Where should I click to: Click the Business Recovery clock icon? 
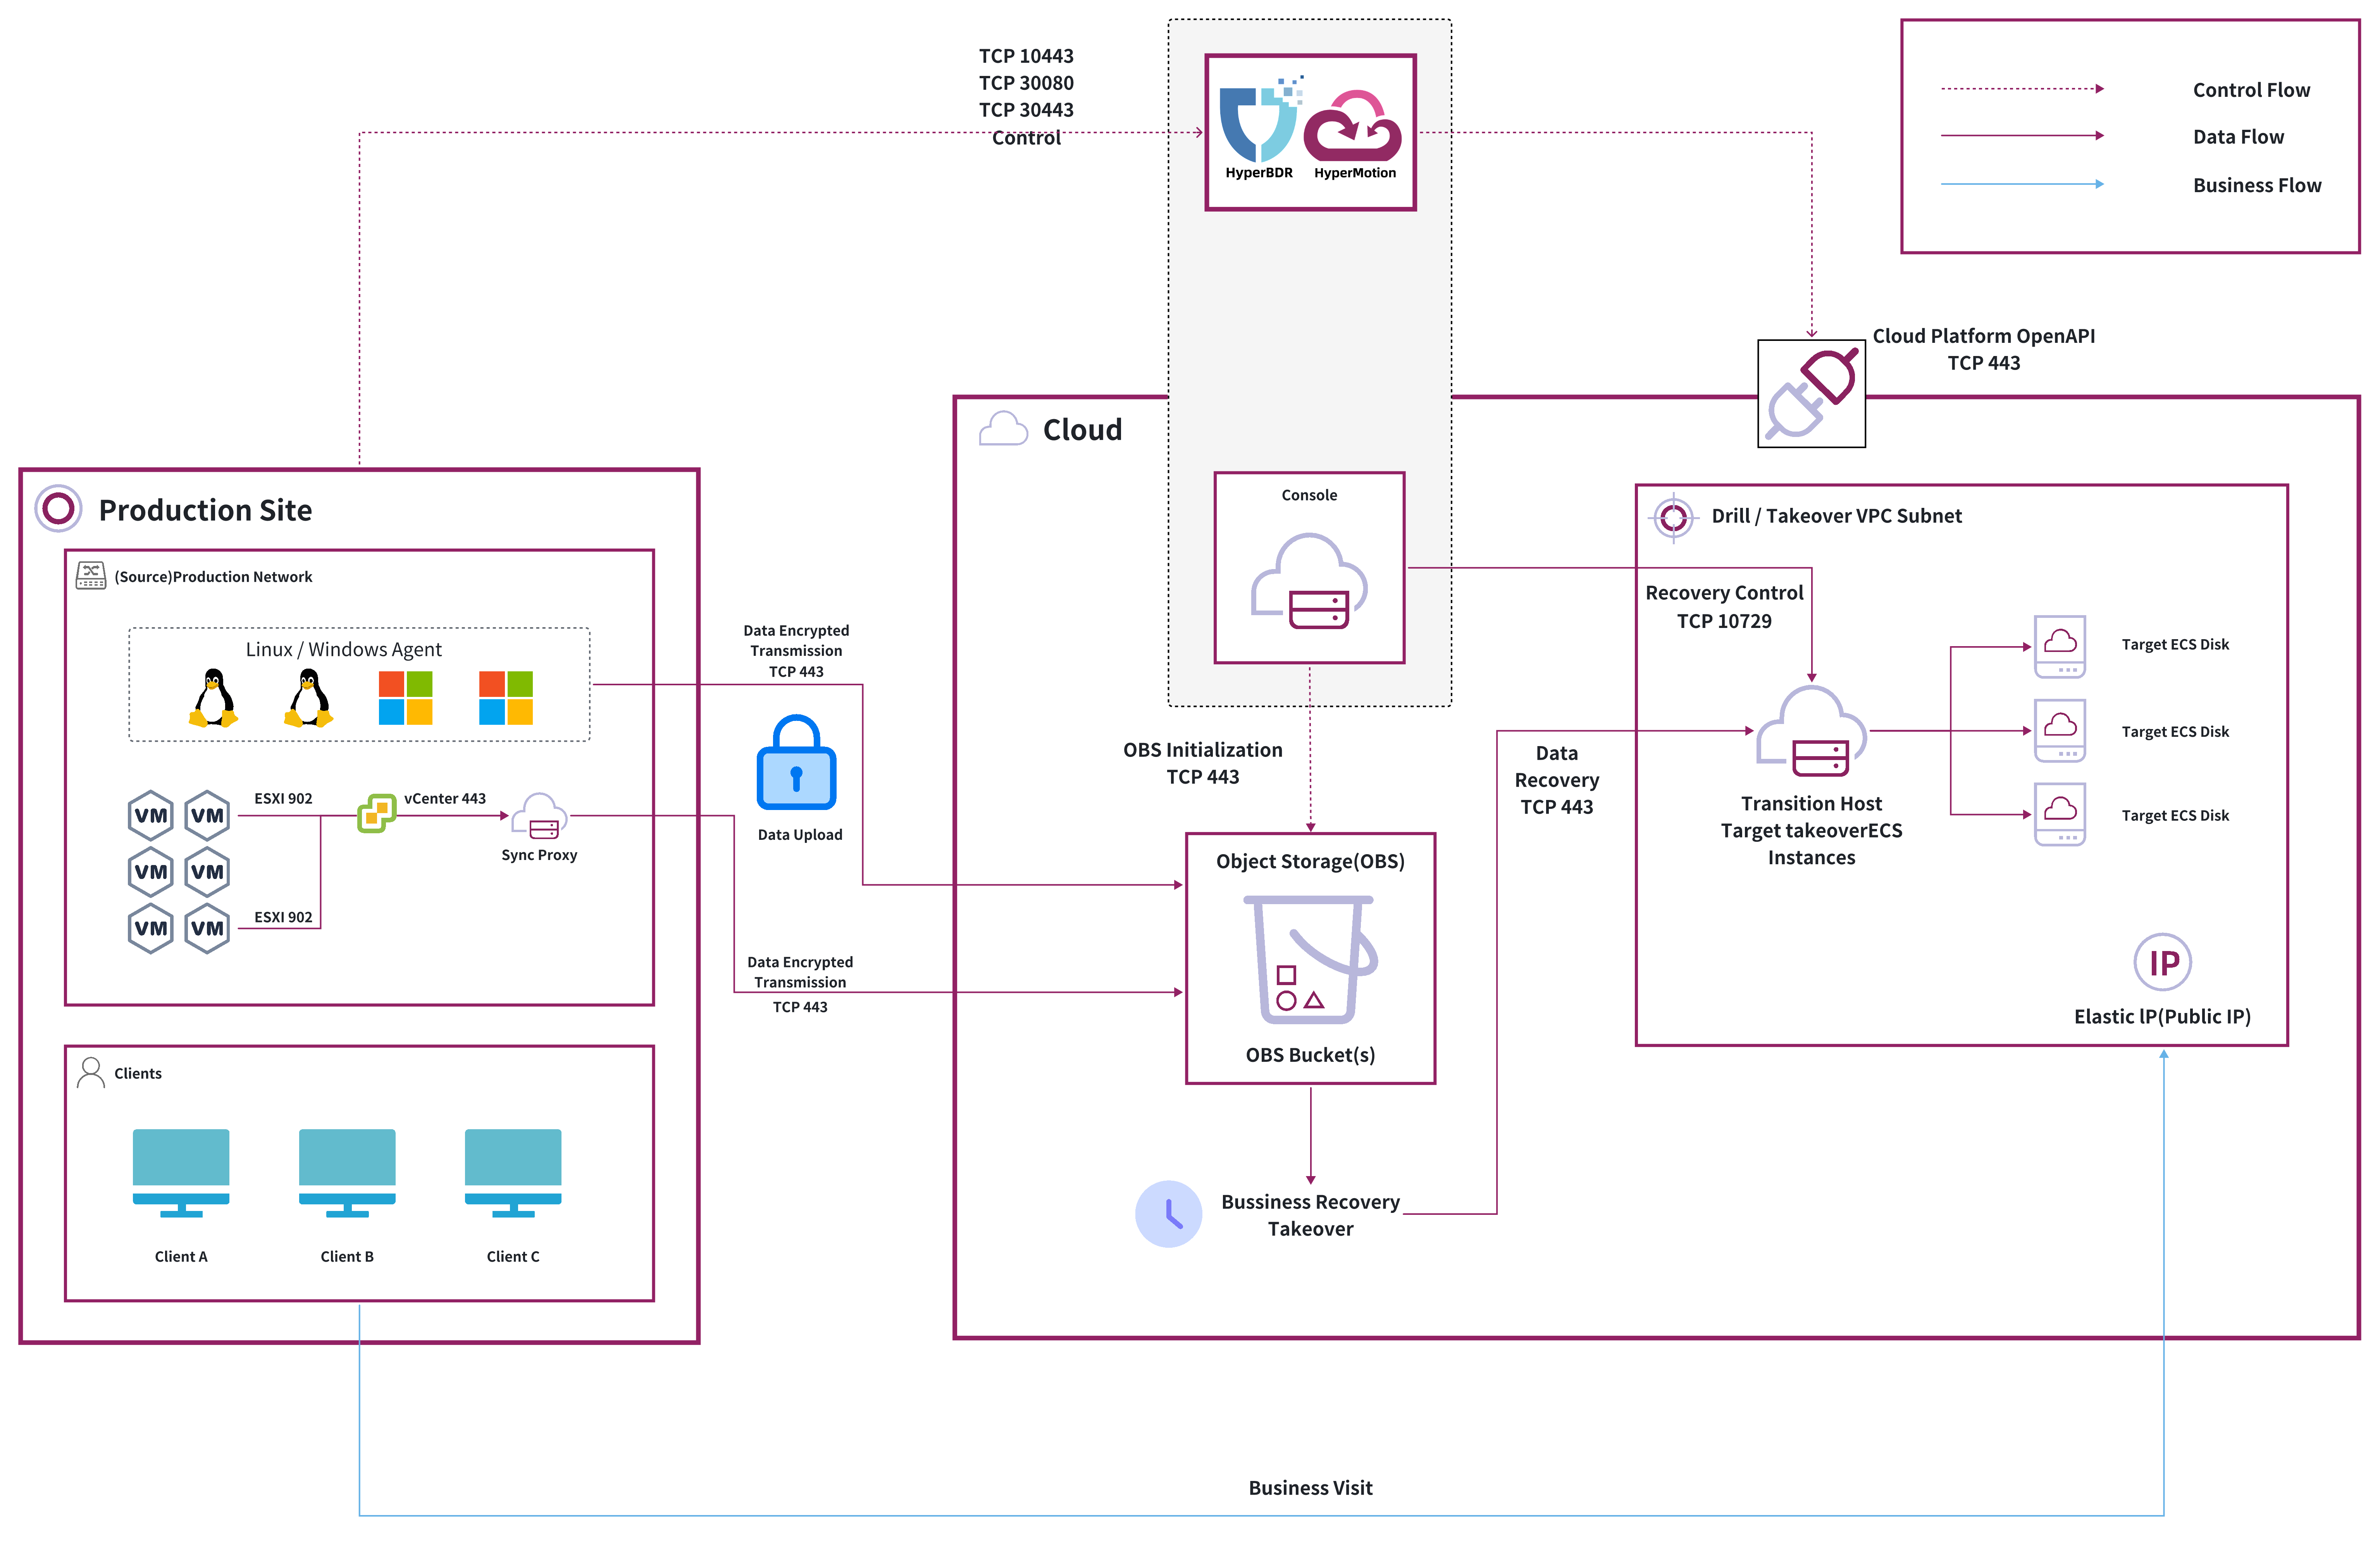click(x=1168, y=1214)
